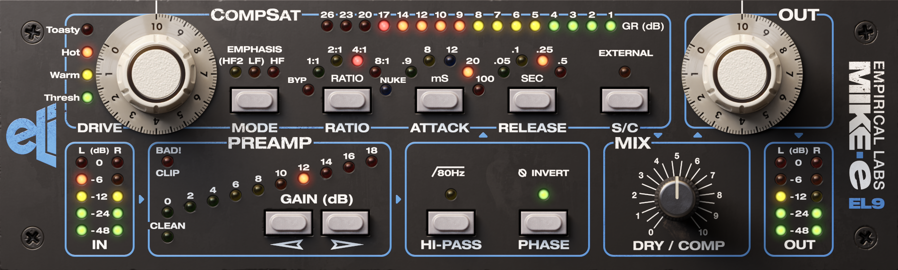Viewport: 898px width, 270px height.
Task: Click the Thresh green LED indicator
Action: coord(87,98)
